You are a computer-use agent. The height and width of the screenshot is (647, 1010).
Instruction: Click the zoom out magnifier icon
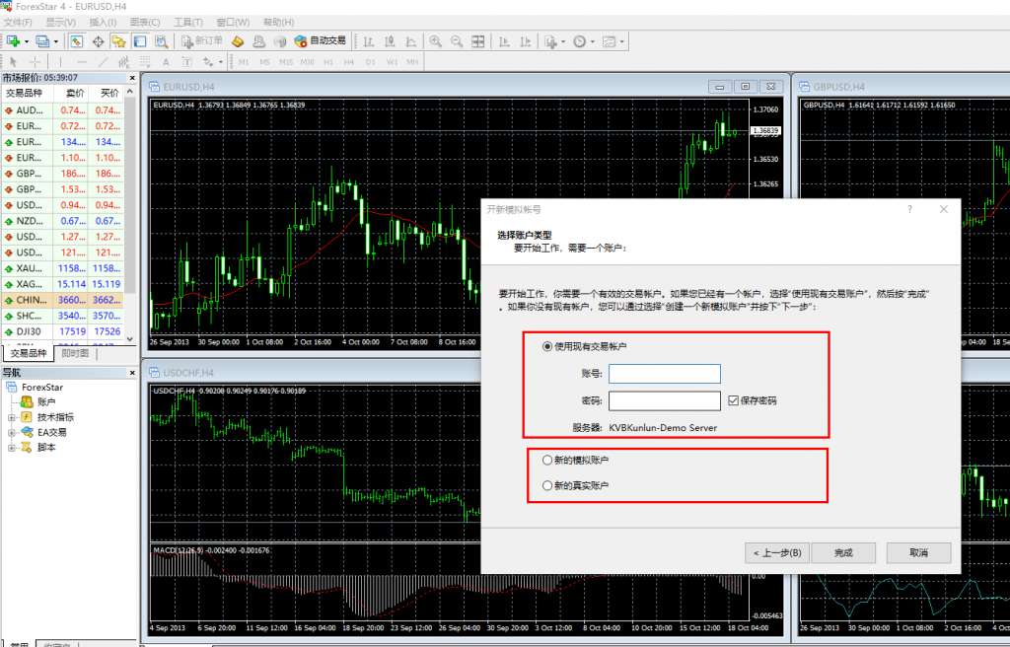(457, 41)
